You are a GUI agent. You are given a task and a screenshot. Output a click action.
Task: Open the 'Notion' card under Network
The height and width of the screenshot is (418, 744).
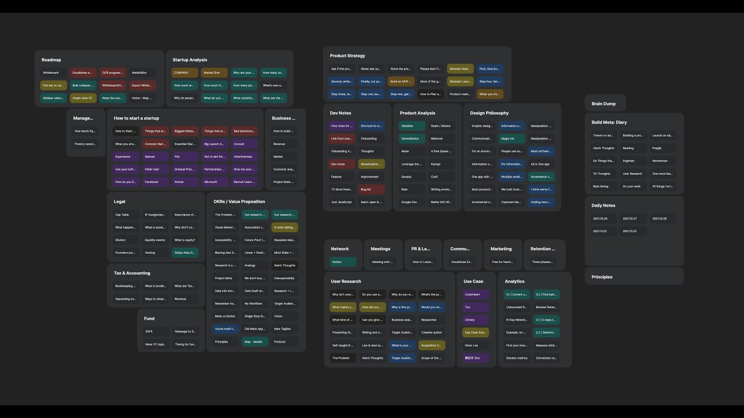pyautogui.click(x=342, y=262)
